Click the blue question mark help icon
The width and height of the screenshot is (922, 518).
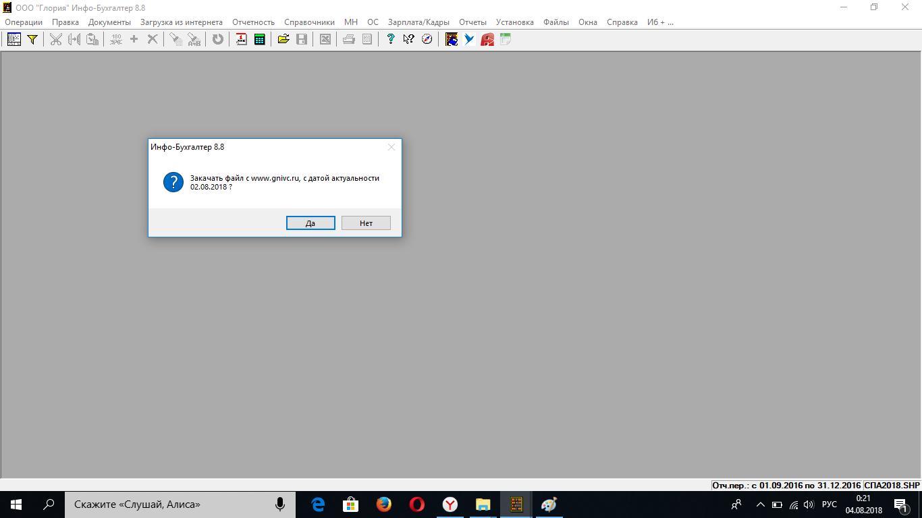tap(390, 39)
